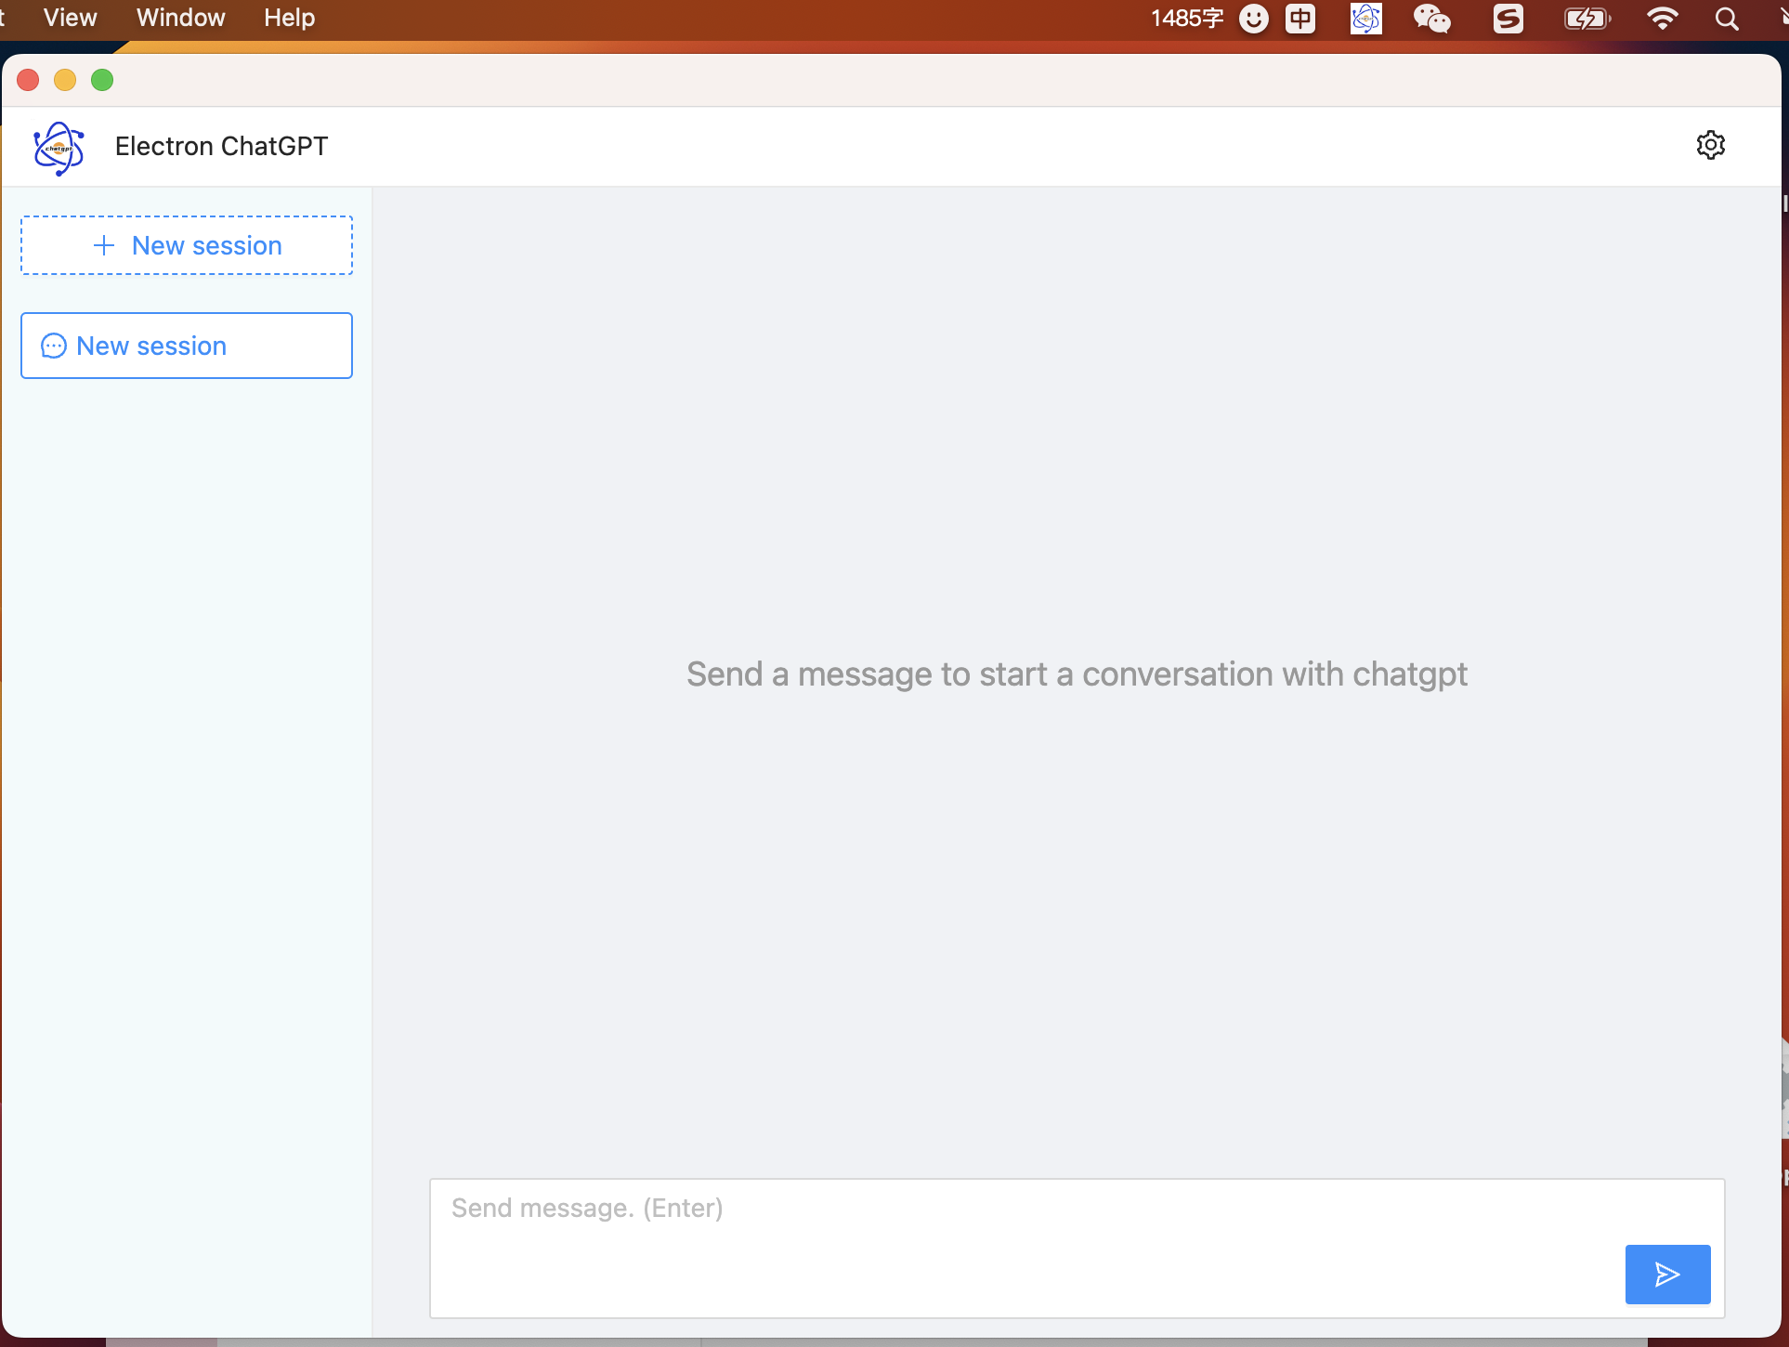The width and height of the screenshot is (1789, 1347).
Task: Click the smiley face menu bar icon
Action: pyautogui.click(x=1254, y=19)
